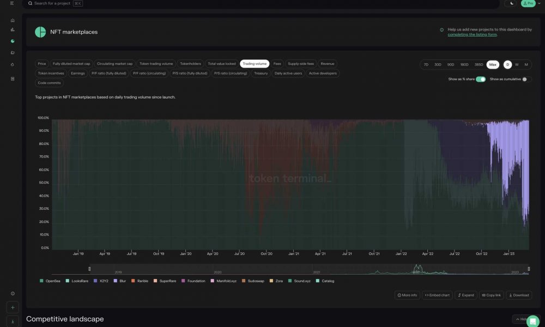Switch to the Earnings metric
Image resolution: width=545 pixels, height=327 pixels.
pyautogui.click(x=78, y=74)
